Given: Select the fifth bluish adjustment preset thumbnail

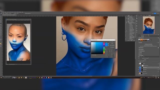Looking at the screenshot, I should [148, 40].
